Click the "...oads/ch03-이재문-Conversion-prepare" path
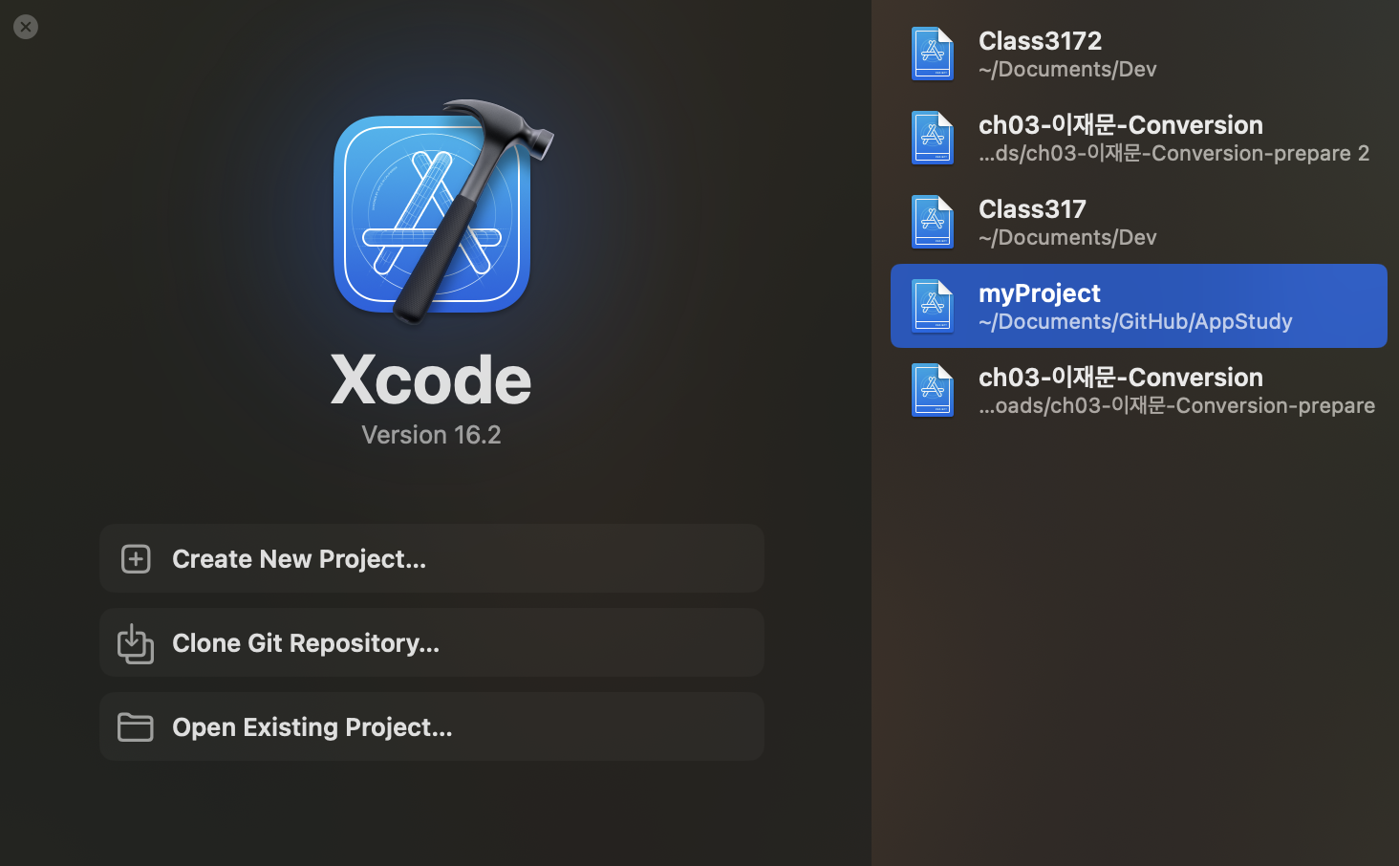Screen dimensions: 1399x866 [x=1177, y=406]
